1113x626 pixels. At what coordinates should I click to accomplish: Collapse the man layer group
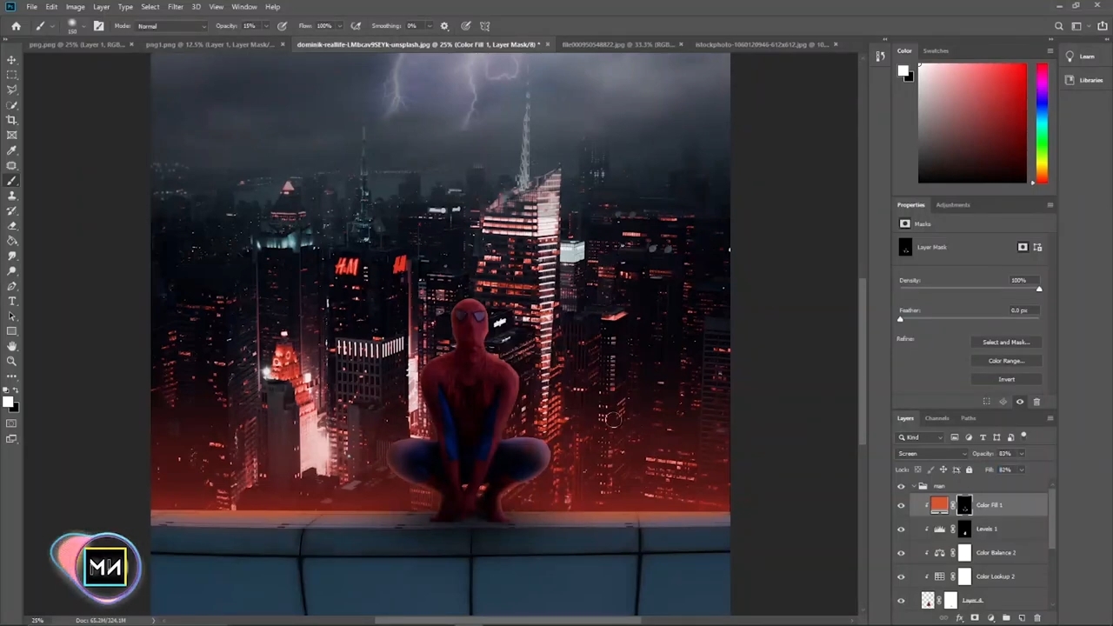coord(912,486)
